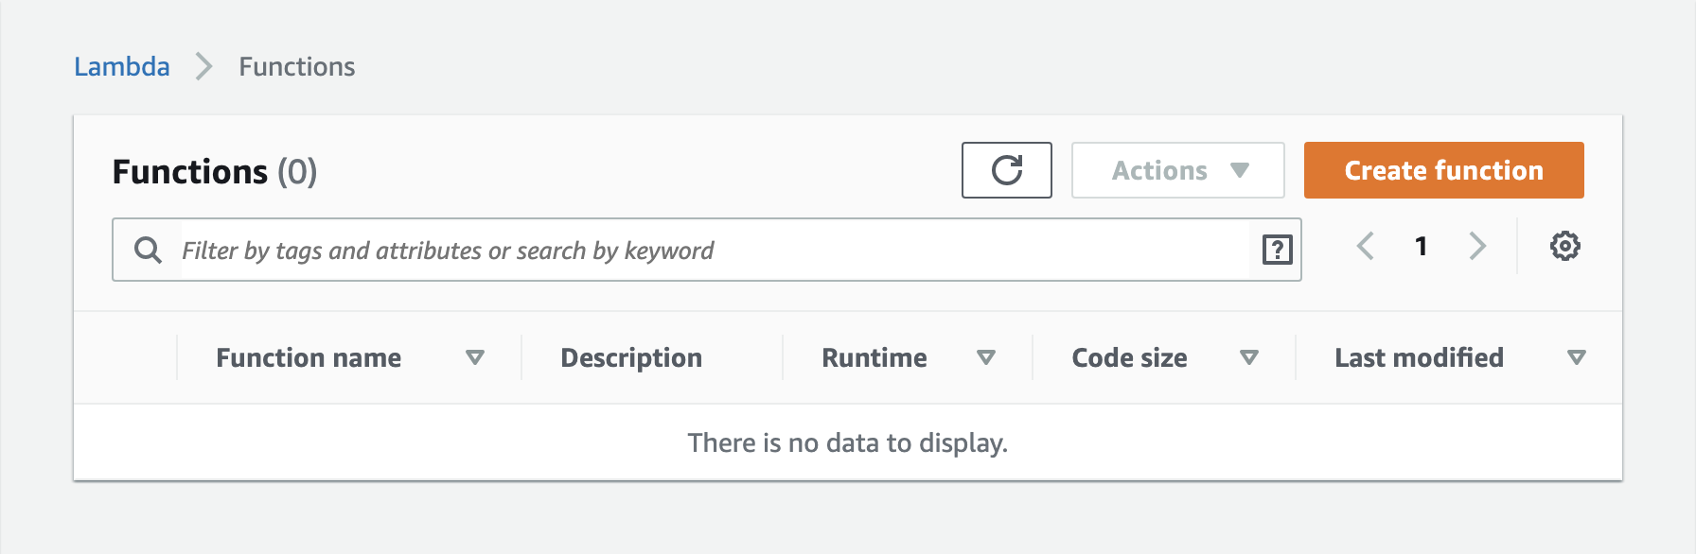Click the Runtime column sort arrow
The width and height of the screenshot is (1696, 554).
[986, 357]
